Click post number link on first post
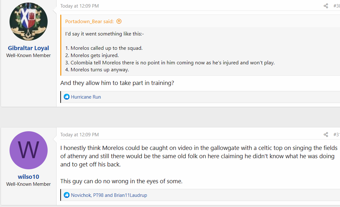Screen dimensions: 340x207 pos(337,6)
